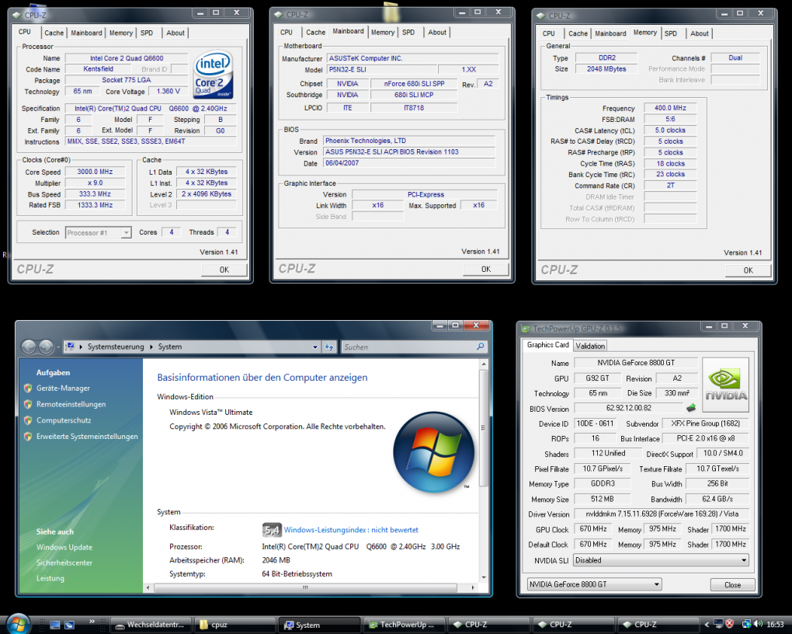
Task: Click the G92 GT GPU value in GPU-Z
Action: [598, 378]
